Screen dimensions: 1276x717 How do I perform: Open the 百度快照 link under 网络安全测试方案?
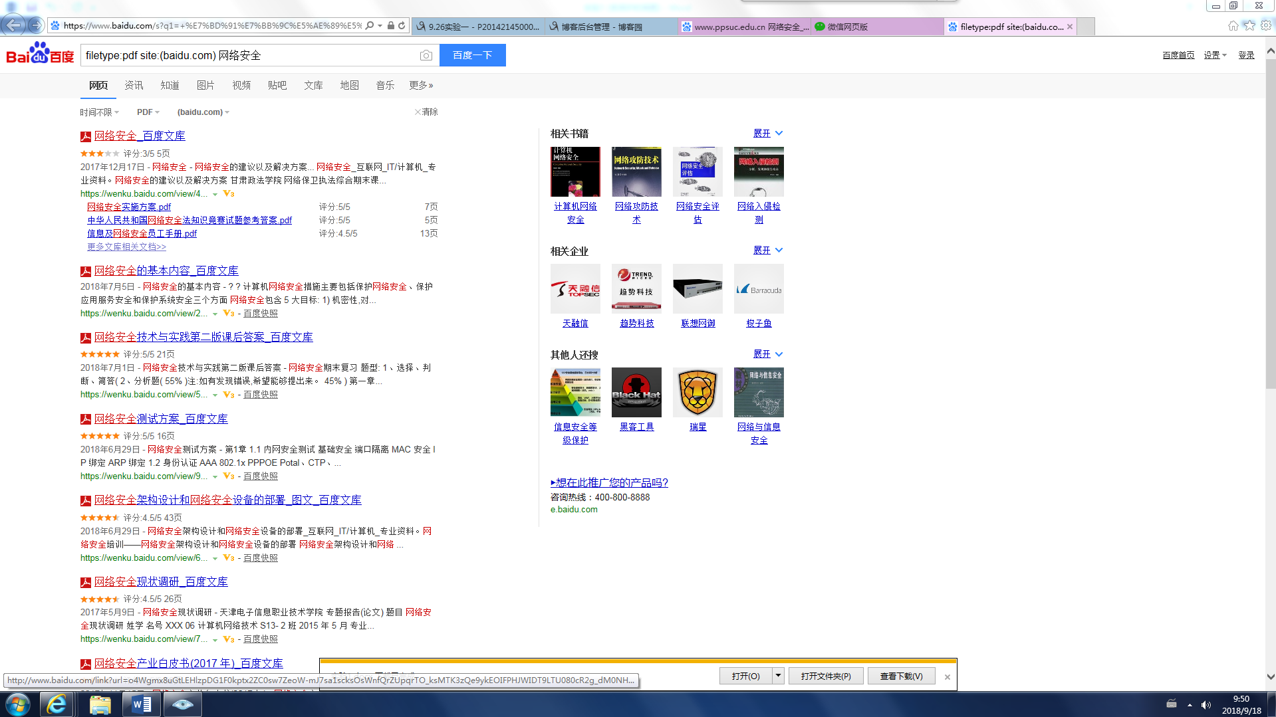coord(261,476)
